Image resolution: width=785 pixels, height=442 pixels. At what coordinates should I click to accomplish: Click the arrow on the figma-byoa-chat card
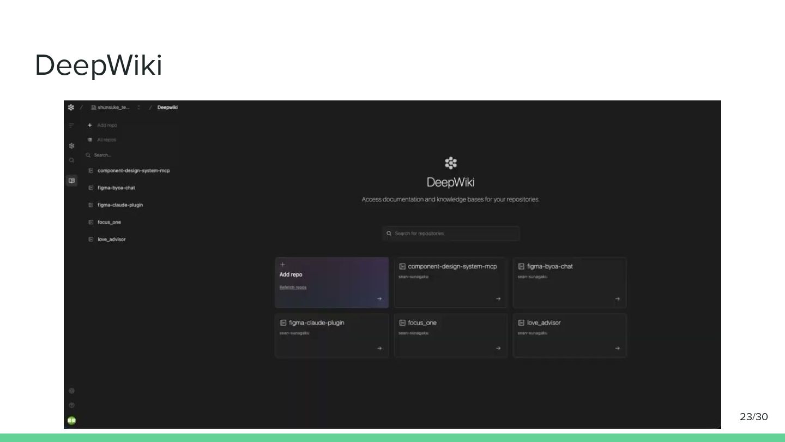(618, 299)
